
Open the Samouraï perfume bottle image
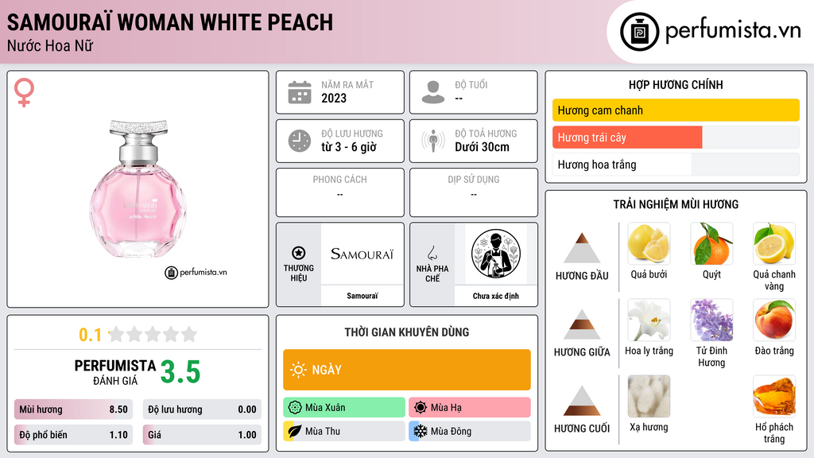pos(138,188)
